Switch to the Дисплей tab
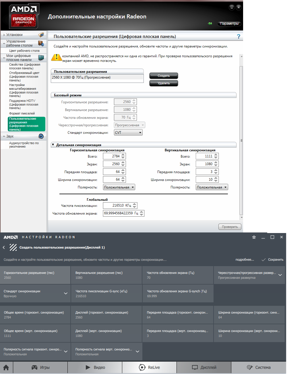 (204, 367)
